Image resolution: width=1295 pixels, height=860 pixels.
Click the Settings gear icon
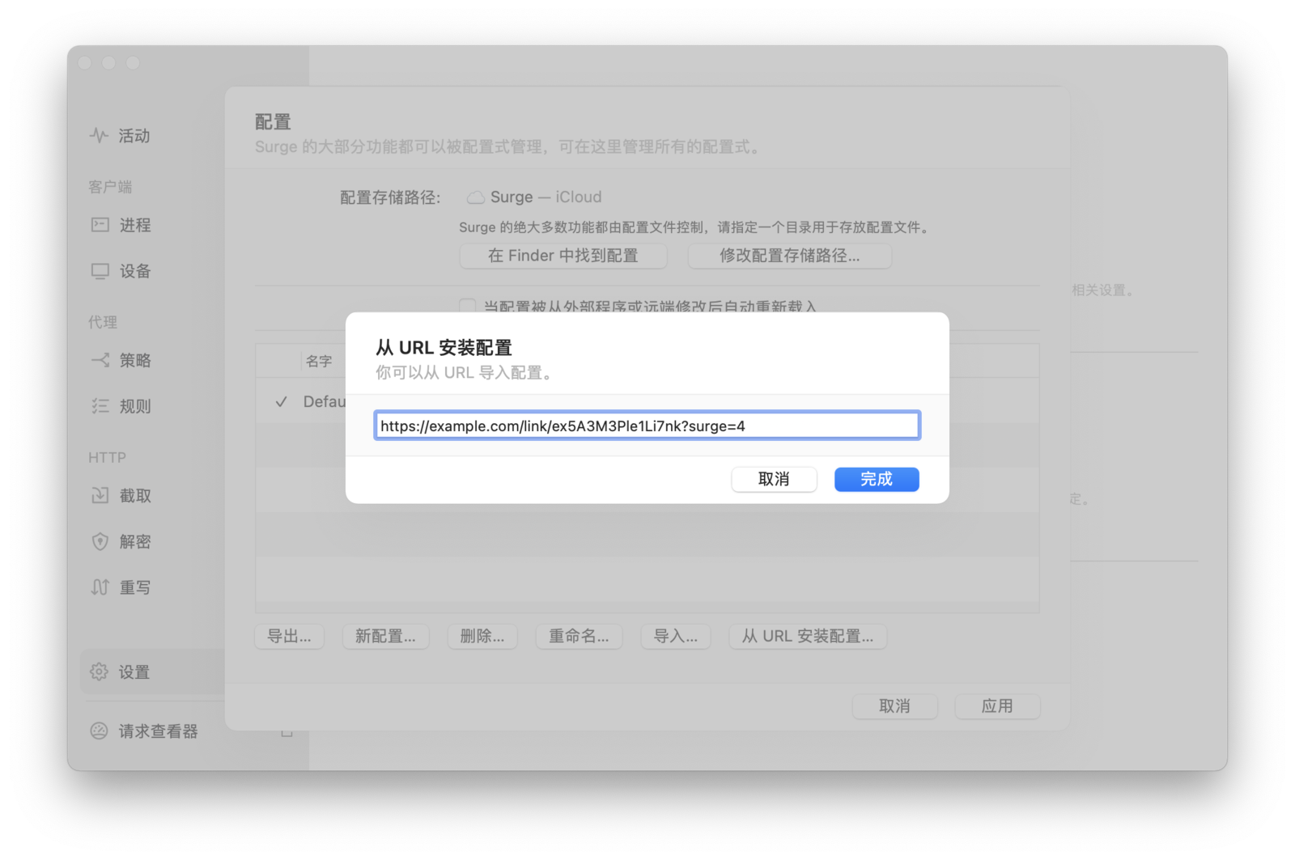pyautogui.click(x=99, y=671)
